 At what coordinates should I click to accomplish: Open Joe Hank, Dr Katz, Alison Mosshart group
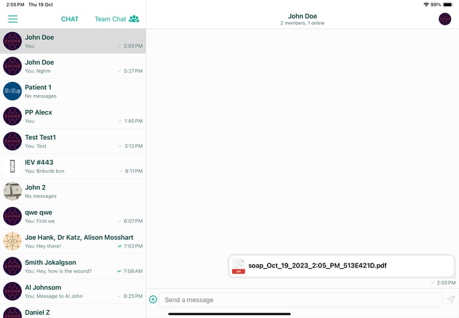(73, 241)
